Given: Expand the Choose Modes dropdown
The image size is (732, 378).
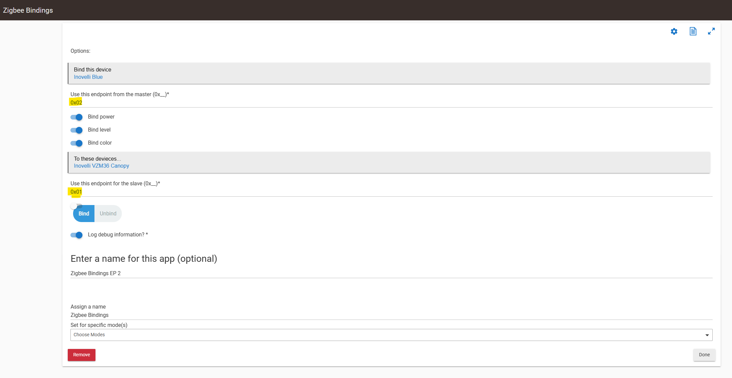Looking at the screenshot, I should coord(391,335).
